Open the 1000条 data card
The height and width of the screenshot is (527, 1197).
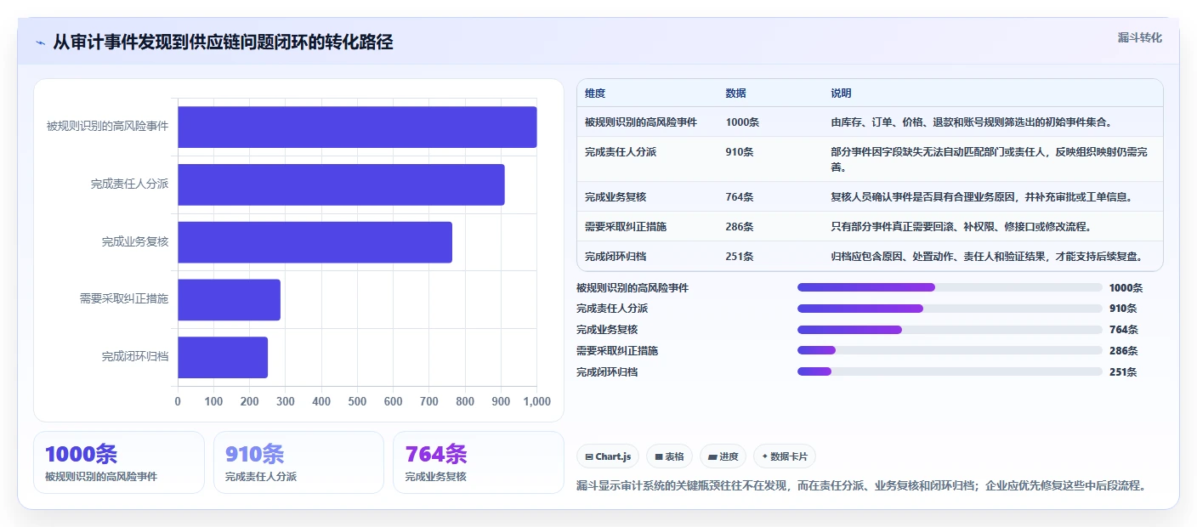119,462
